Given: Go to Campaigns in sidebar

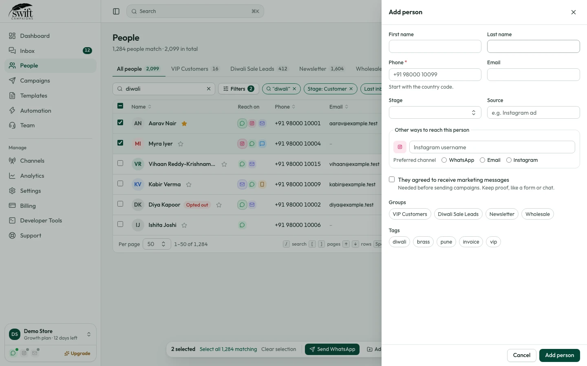Looking at the screenshot, I should [x=51, y=81].
